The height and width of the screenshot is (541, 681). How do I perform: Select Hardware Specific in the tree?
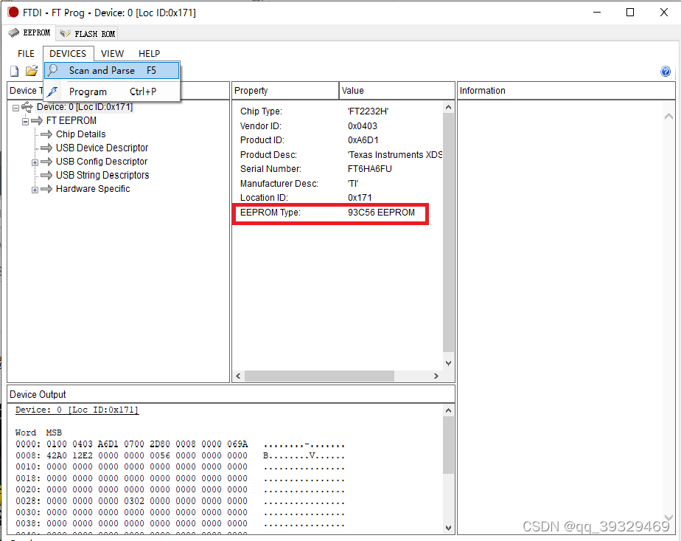click(93, 189)
